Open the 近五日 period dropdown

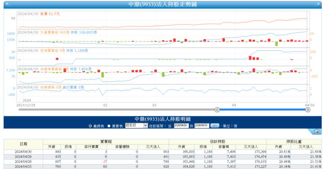pos(136,125)
